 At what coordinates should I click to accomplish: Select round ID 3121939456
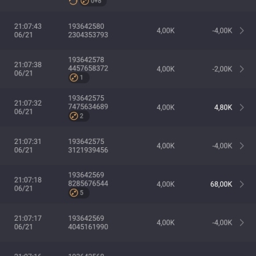88,150
